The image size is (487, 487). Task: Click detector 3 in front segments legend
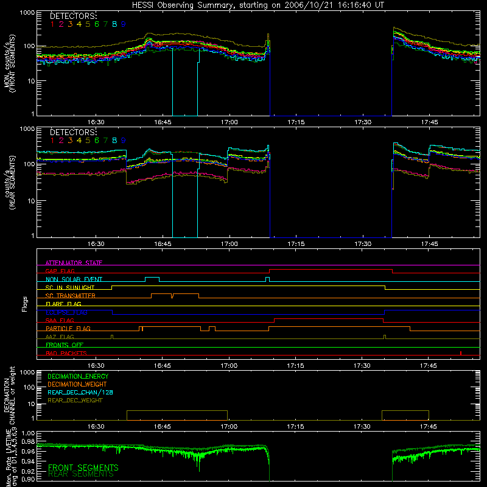point(70,24)
